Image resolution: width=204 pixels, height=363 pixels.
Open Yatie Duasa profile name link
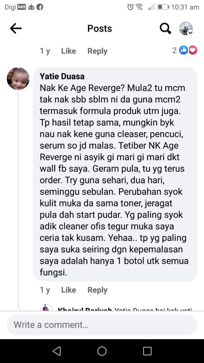click(x=62, y=76)
